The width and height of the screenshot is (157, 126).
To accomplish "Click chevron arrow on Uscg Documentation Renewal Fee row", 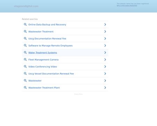I will pos(105,38).
